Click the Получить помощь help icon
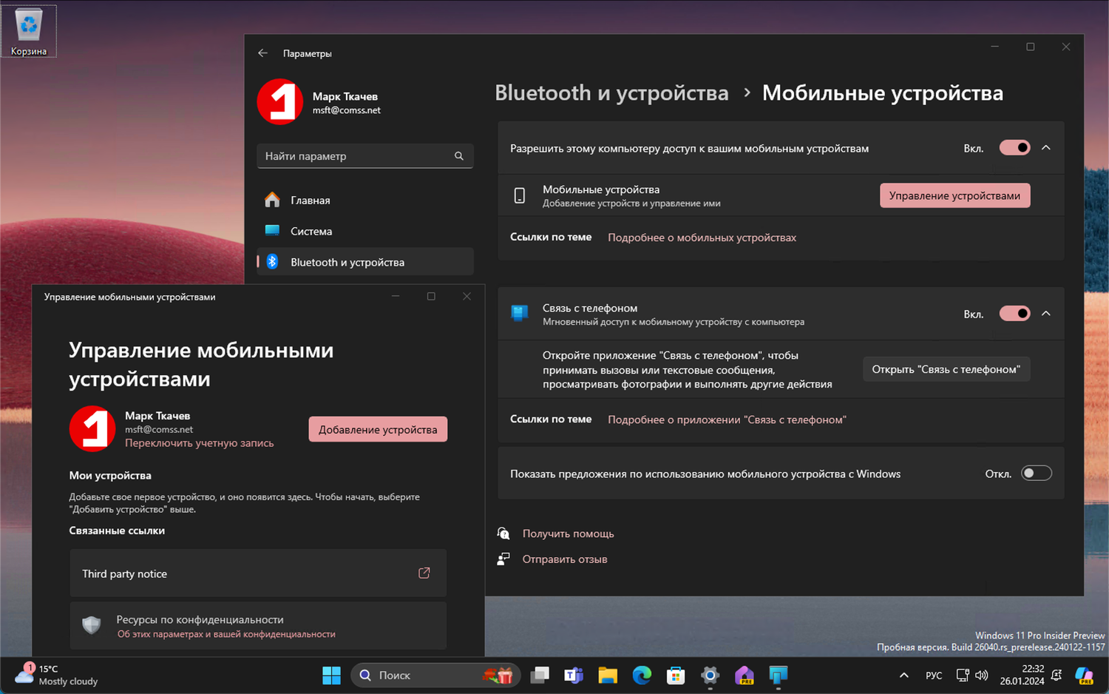Screen dimensions: 1109x694 [x=503, y=533]
